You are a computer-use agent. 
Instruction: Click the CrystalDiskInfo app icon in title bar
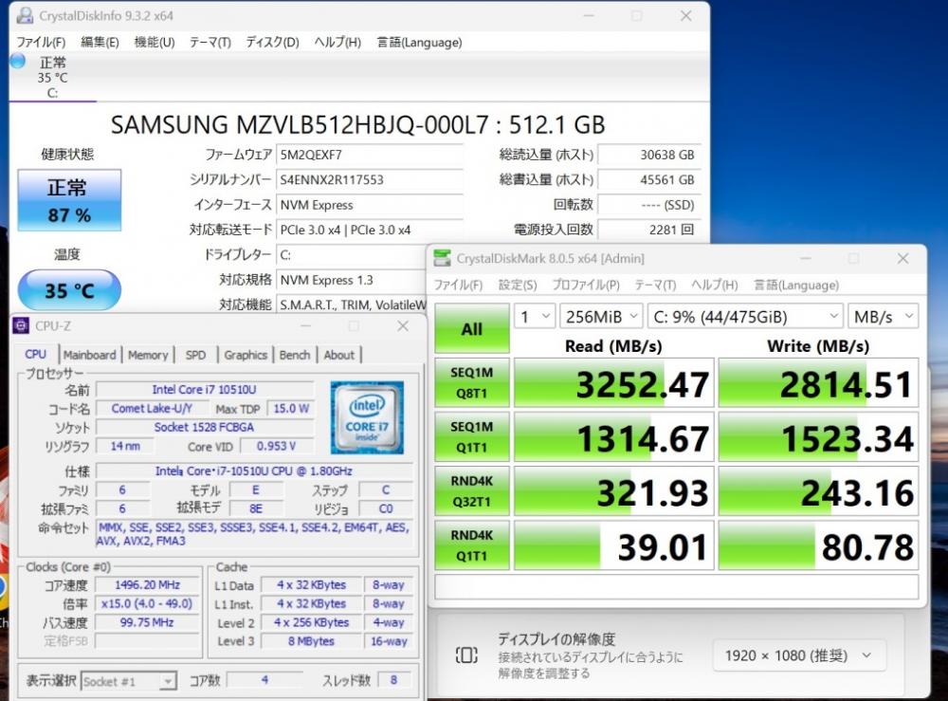coord(25,15)
